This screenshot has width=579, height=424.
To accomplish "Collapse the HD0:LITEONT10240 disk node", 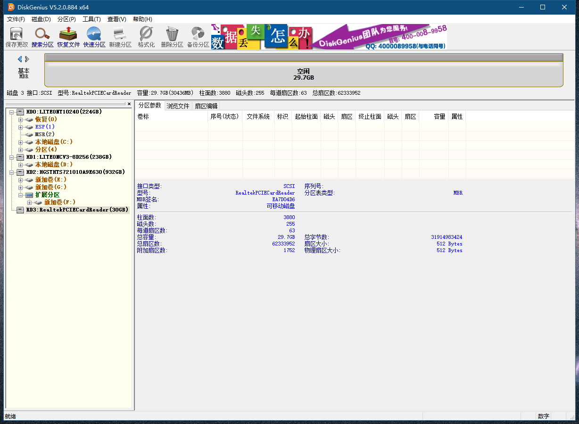I will click(11, 112).
